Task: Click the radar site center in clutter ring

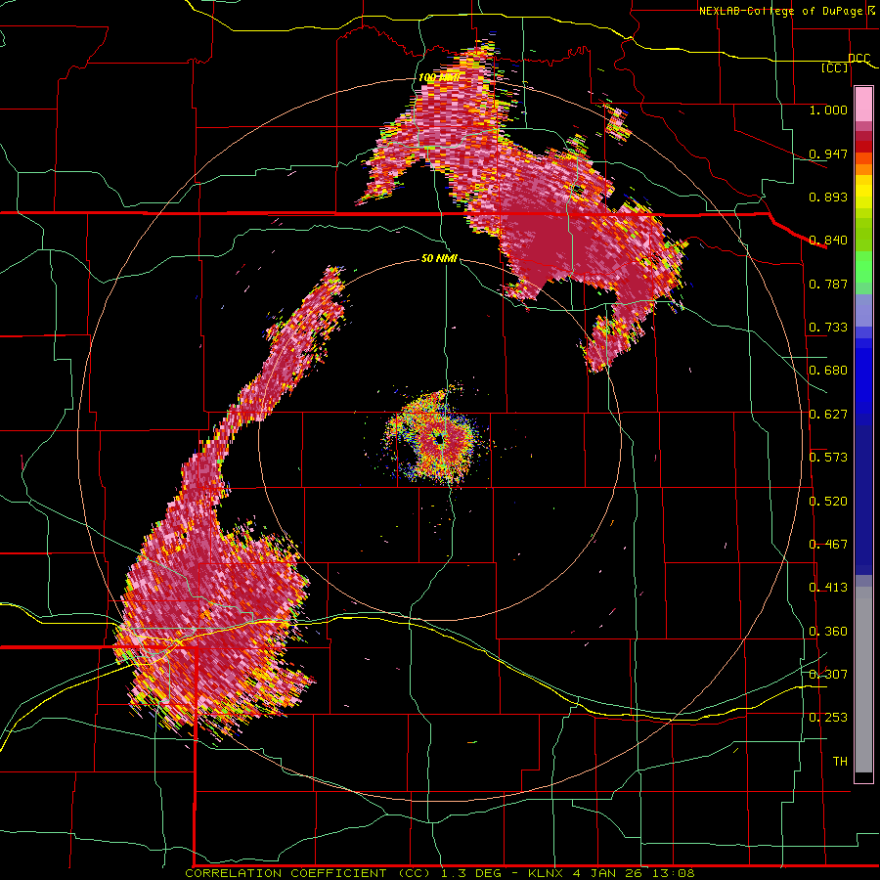Action: point(439,441)
